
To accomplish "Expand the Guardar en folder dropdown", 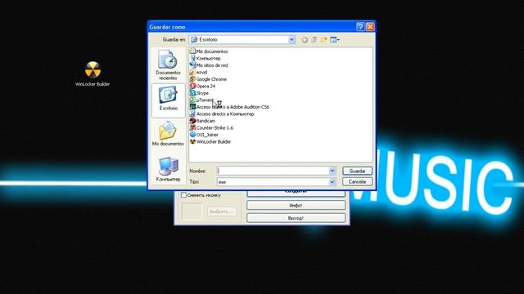I will (x=291, y=40).
